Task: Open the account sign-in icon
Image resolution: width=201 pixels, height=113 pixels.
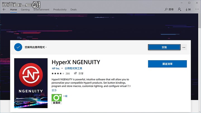Action: [x=179, y=9]
